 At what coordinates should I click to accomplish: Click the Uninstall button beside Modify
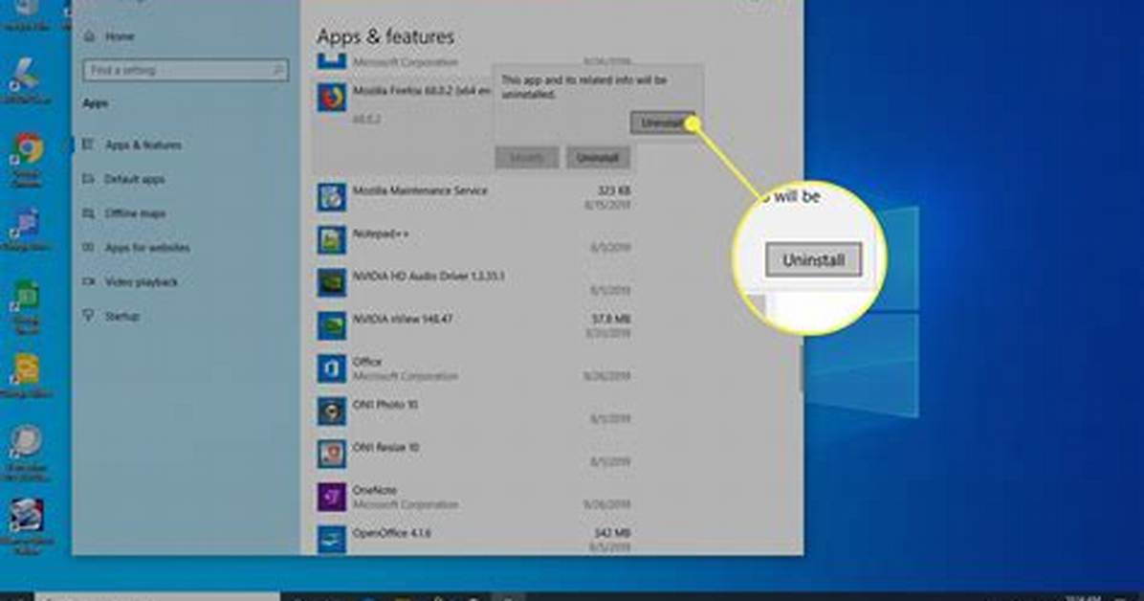598,158
